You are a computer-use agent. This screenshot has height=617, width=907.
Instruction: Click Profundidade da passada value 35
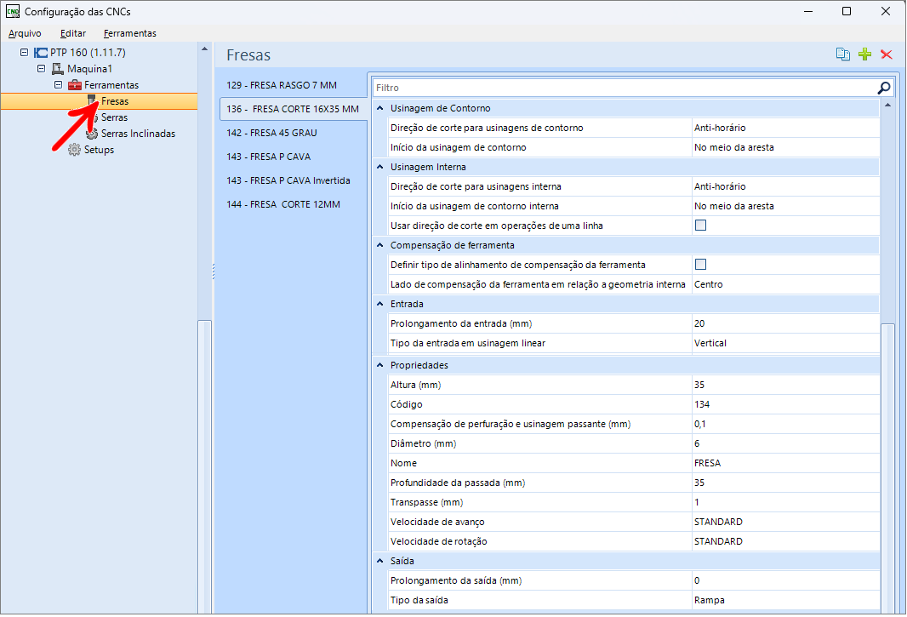click(785, 483)
